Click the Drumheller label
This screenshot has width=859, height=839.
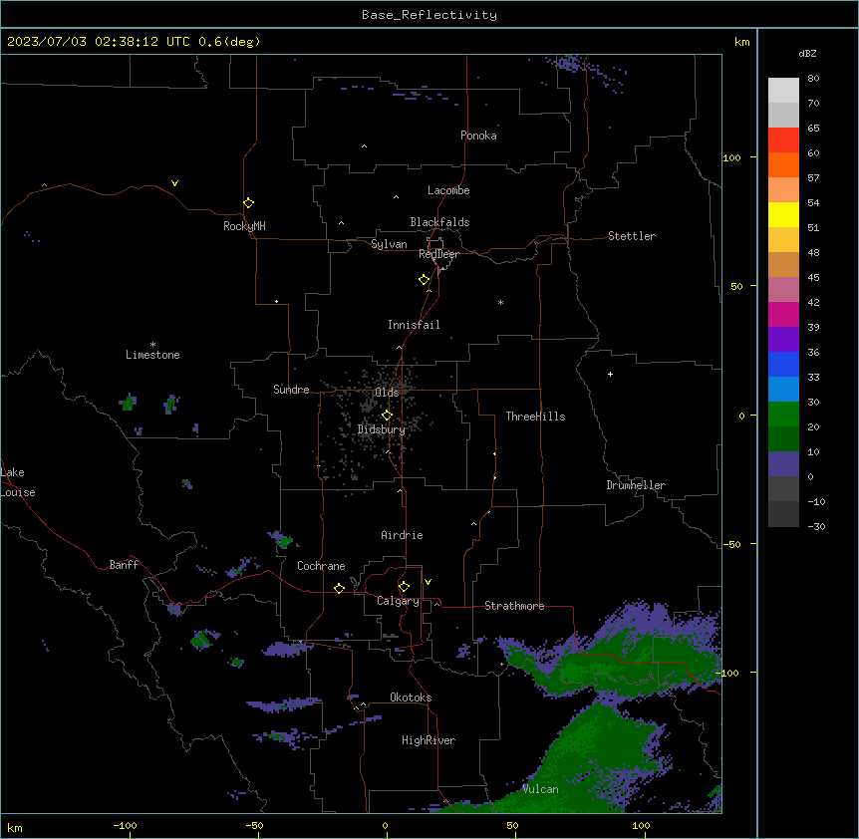[636, 485]
